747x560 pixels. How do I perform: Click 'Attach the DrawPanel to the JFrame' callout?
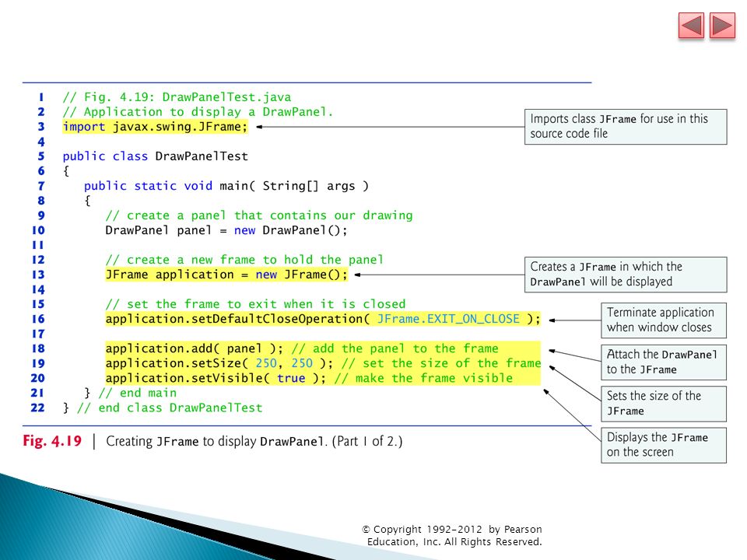click(664, 362)
